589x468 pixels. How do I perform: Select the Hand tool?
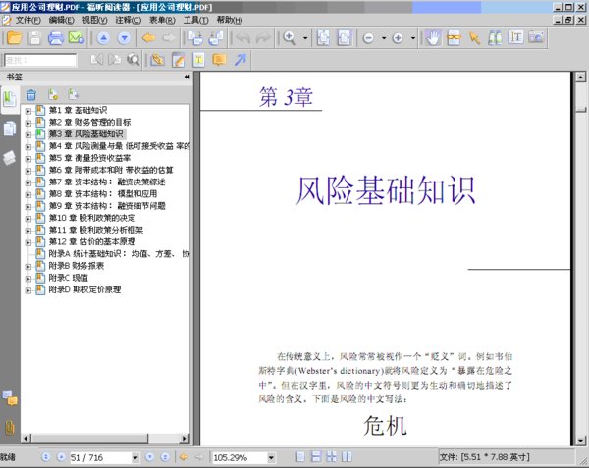433,38
